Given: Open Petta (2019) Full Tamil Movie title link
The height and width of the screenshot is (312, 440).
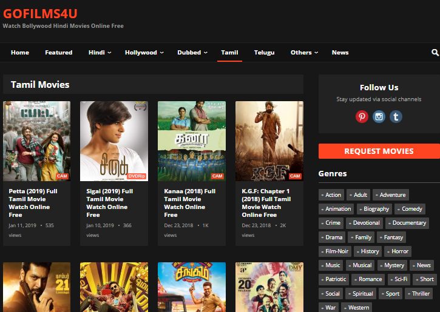Looking at the screenshot, I should pyautogui.click(x=33, y=203).
